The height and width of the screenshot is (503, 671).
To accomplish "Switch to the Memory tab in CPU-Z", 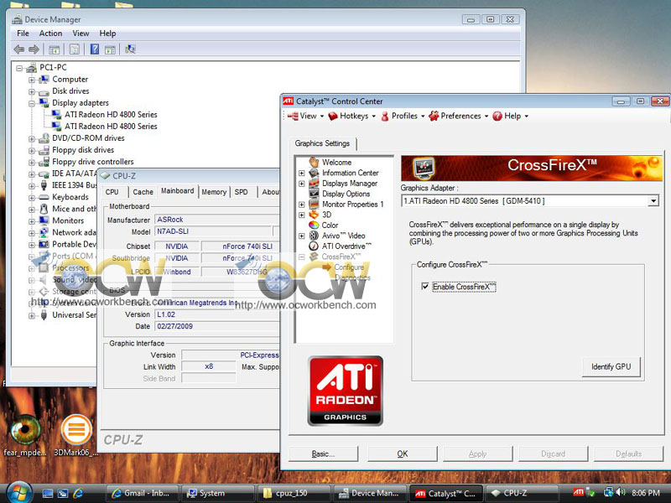I will point(214,192).
